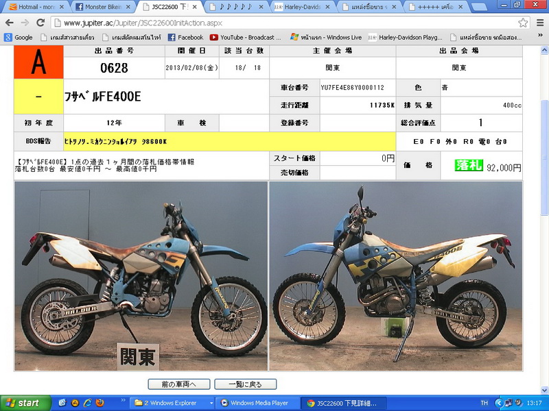Click the displacement value 400cc
Image resolution: width=549 pixels, height=411 pixels.
tap(512, 105)
